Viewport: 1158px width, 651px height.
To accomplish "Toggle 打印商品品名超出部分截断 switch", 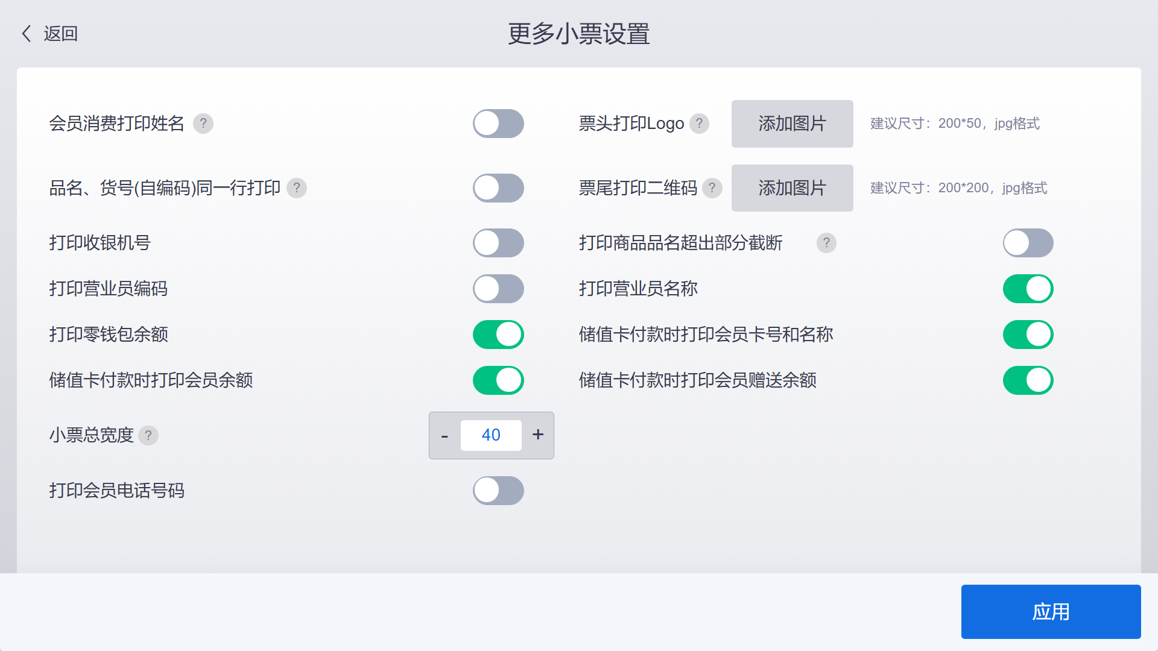I will pos(1028,243).
